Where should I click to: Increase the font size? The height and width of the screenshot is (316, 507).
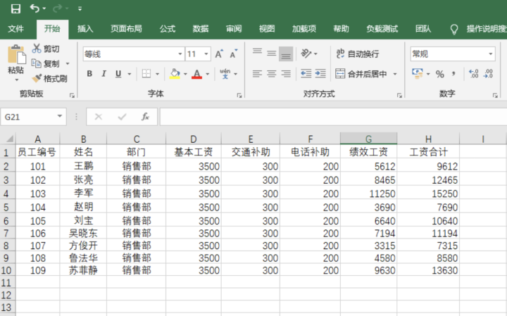pos(219,54)
